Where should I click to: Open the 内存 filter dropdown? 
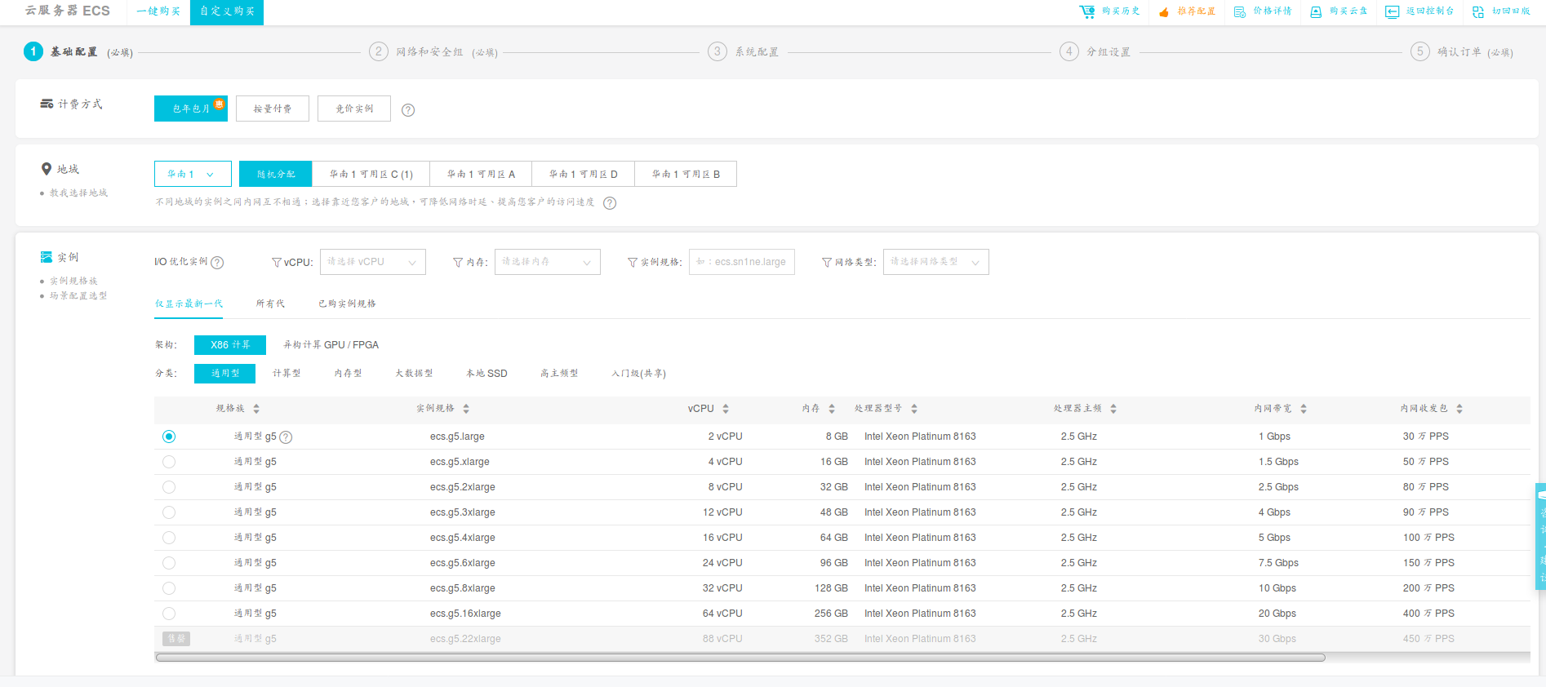point(548,262)
